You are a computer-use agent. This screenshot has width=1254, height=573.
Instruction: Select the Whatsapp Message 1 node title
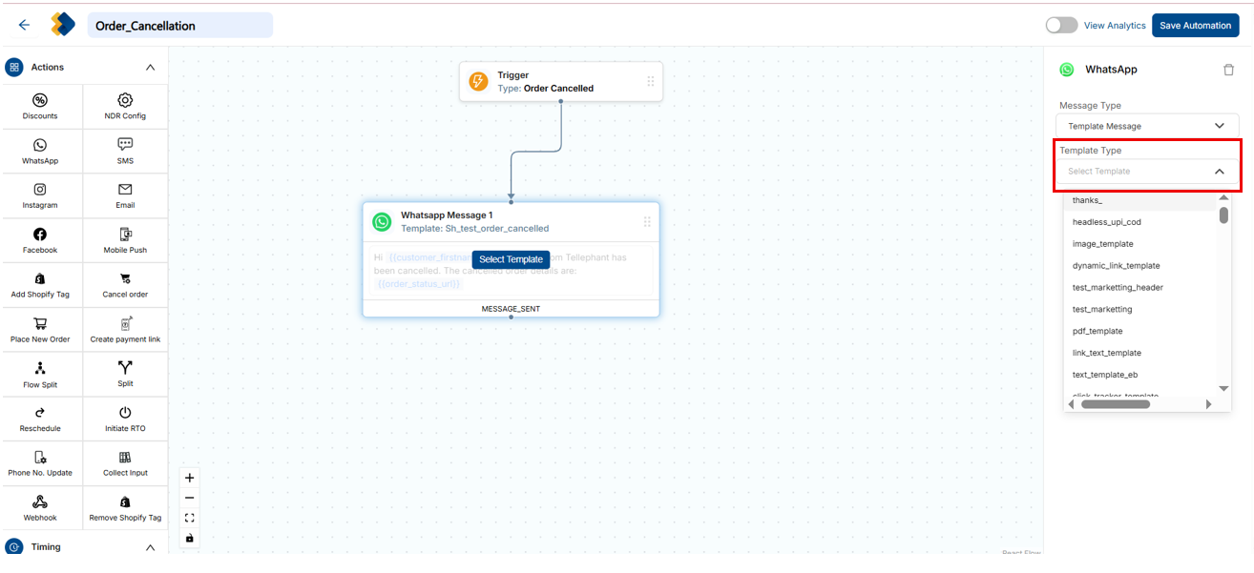pyautogui.click(x=447, y=215)
